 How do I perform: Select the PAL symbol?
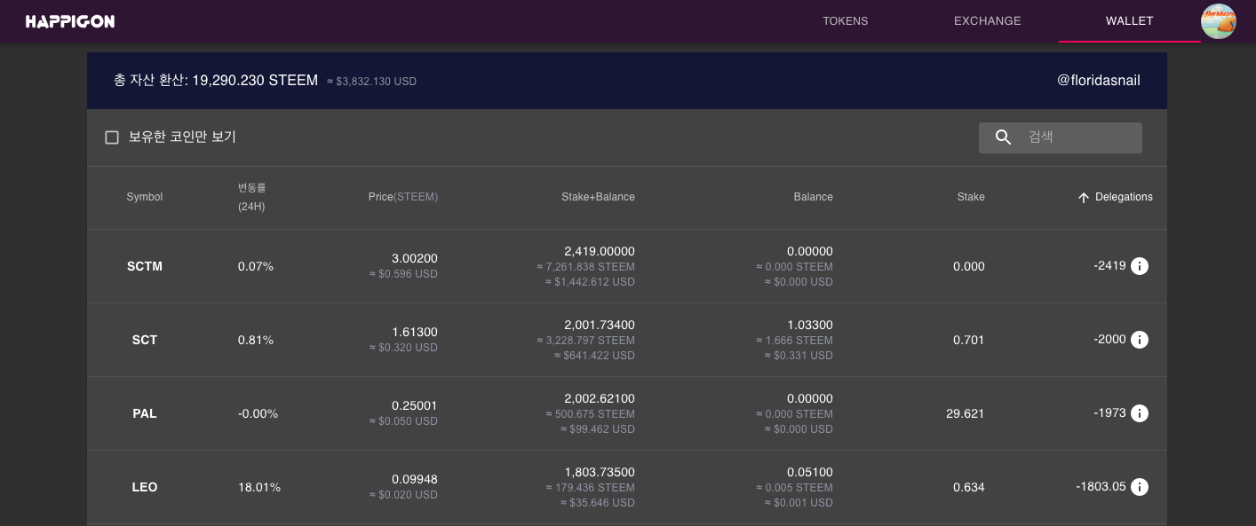tap(145, 413)
